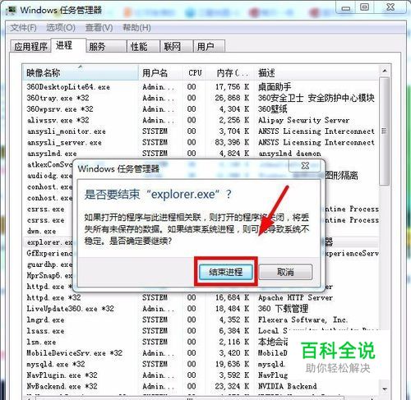The width and height of the screenshot is (411, 400).
Task: Sort by 描述 column header
Action: pyautogui.click(x=316, y=72)
